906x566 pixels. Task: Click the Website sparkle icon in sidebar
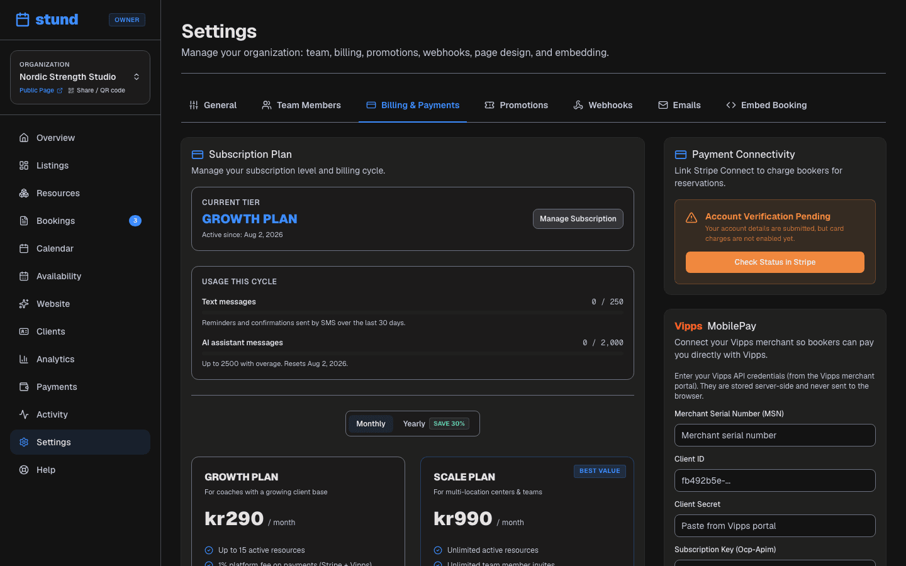24,304
